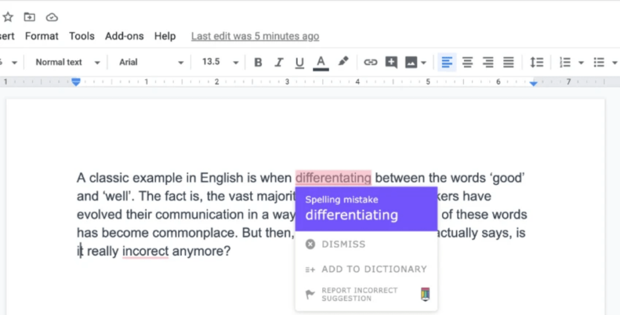Expand numbered list style dropdown arrow
The width and height of the screenshot is (620, 315).
[581, 63]
